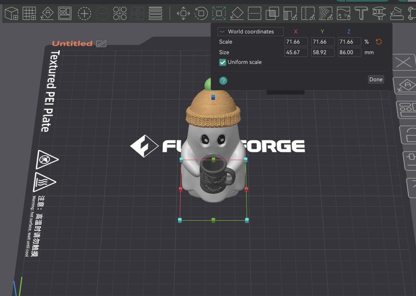
Task: Click the Add plate grid icon
Action: click(x=29, y=13)
